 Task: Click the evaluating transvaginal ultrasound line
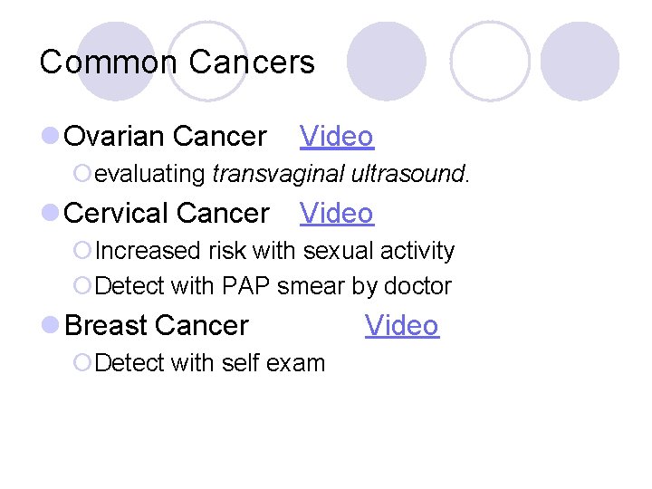coord(283,174)
